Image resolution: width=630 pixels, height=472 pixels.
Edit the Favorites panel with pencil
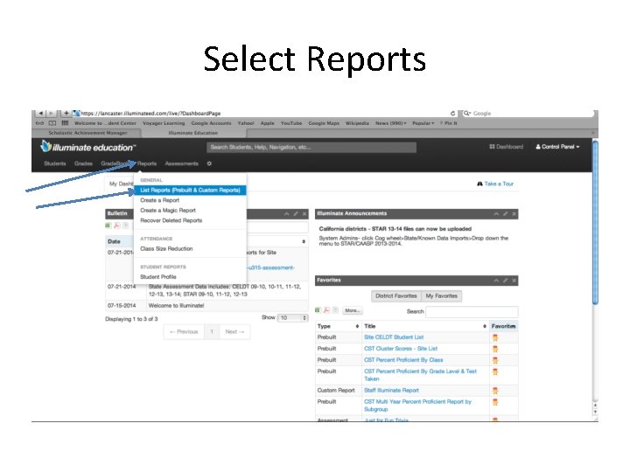click(x=505, y=281)
